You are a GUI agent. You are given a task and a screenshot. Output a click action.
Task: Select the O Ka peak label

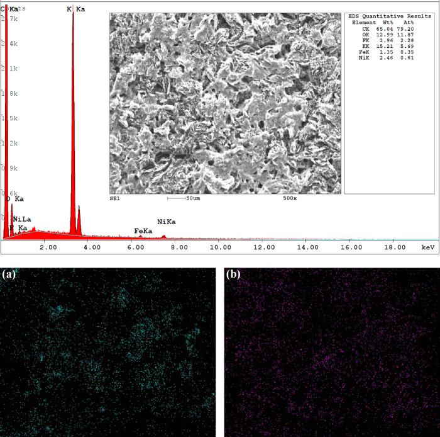[15, 199]
